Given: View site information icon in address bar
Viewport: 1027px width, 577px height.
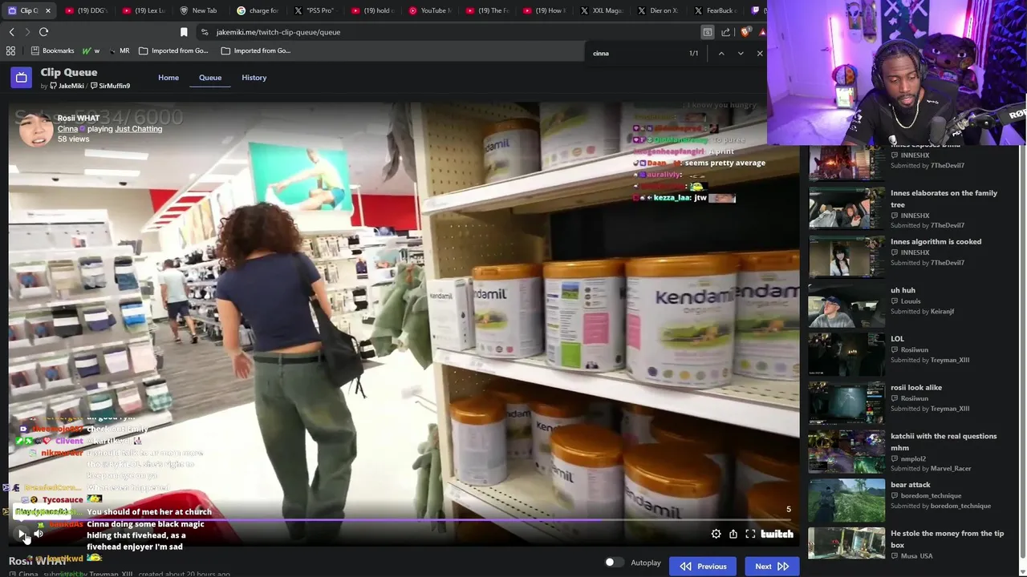Looking at the screenshot, I should pyautogui.click(x=205, y=32).
